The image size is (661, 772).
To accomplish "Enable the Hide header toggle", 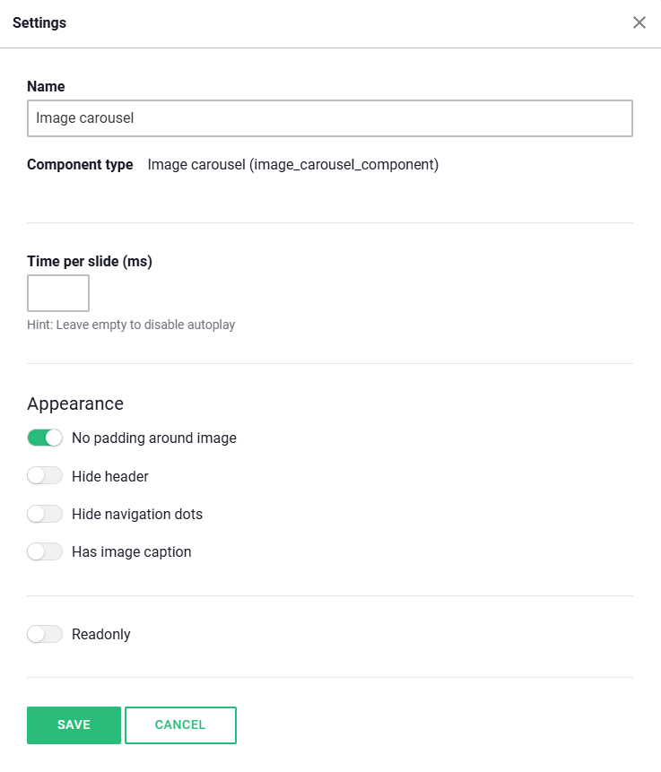I will pyautogui.click(x=45, y=476).
